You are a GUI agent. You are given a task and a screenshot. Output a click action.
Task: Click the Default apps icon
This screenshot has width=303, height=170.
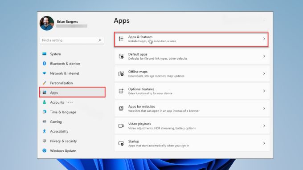121,56
